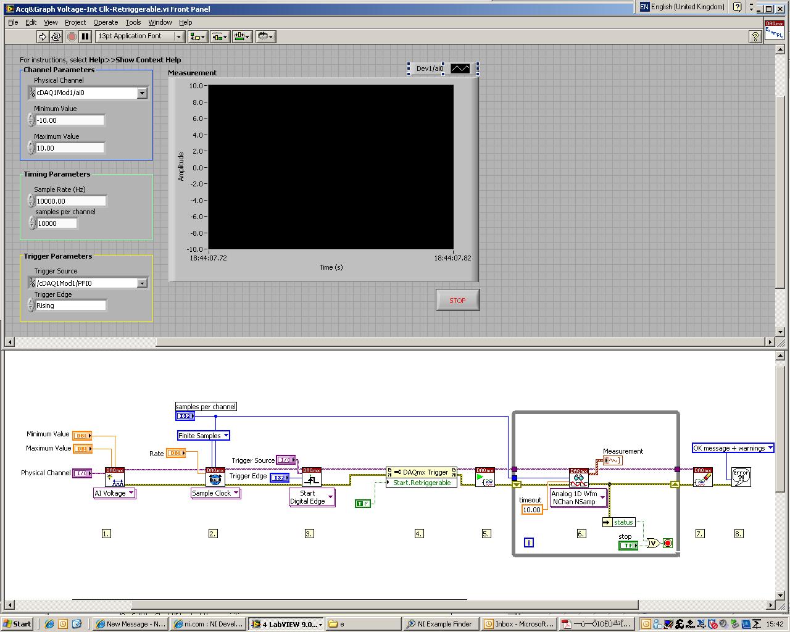The image size is (790, 632).
Task: Open the View menu
Action: 51,22
